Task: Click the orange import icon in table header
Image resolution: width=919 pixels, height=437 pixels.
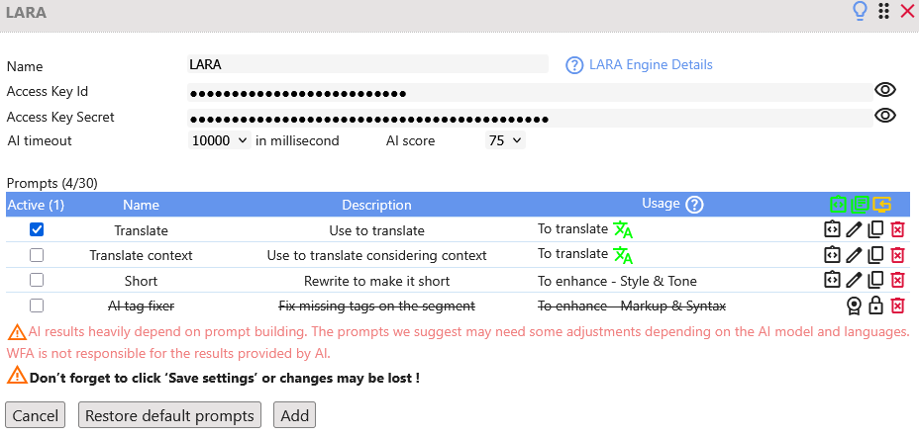Action: coord(882,205)
